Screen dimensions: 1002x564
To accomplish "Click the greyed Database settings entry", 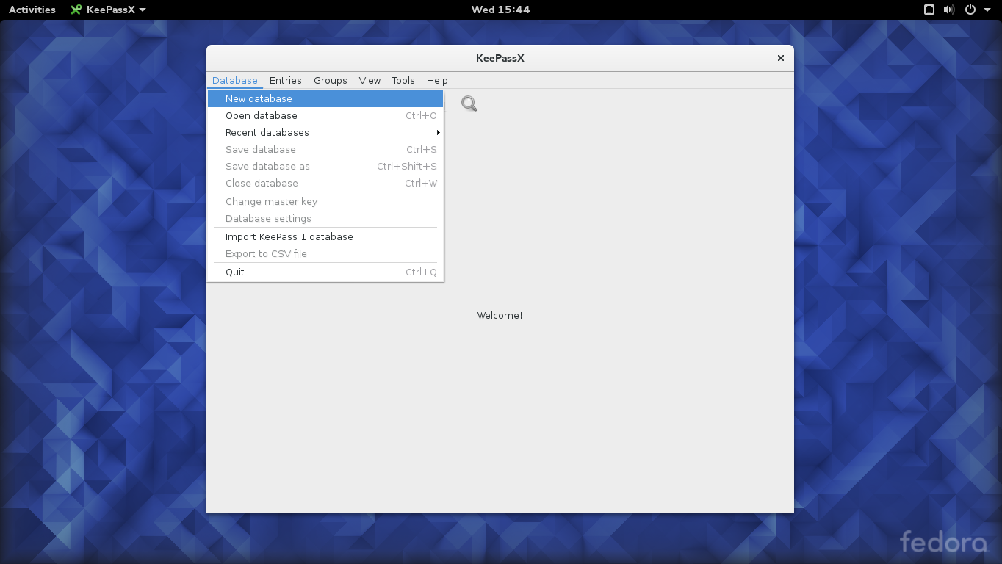I will pyautogui.click(x=325, y=218).
